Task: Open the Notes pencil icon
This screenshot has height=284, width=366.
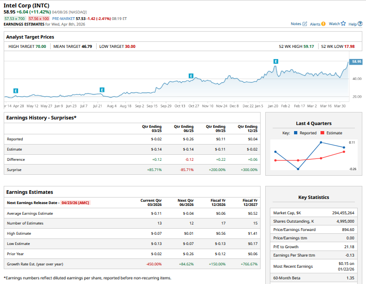Action: tap(305, 24)
